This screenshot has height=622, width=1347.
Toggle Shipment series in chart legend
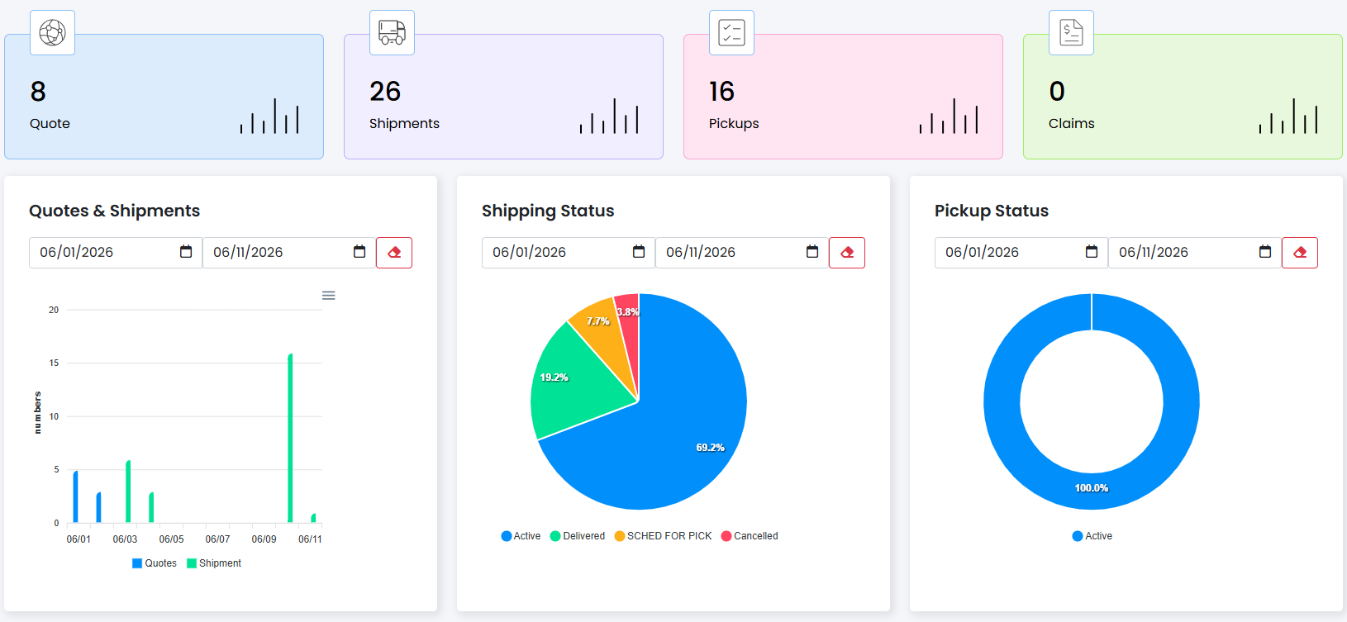pos(214,563)
